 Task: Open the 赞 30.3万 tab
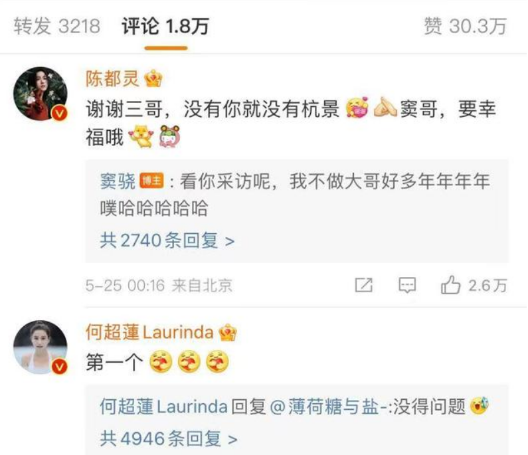[465, 26]
